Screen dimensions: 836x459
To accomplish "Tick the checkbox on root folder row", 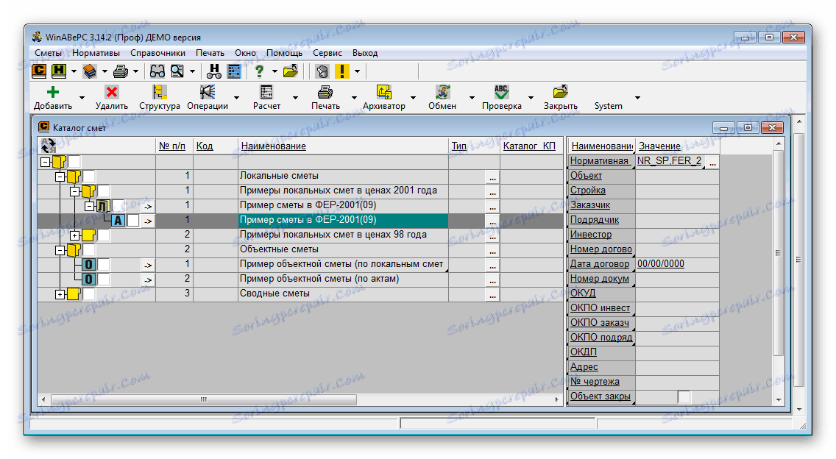I will coord(74,162).
